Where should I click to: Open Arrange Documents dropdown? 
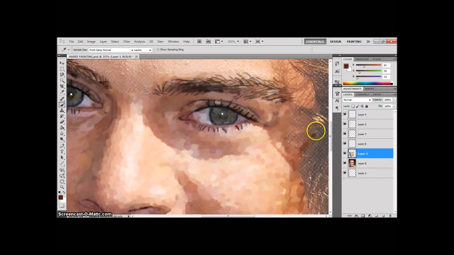click(247, 41)
